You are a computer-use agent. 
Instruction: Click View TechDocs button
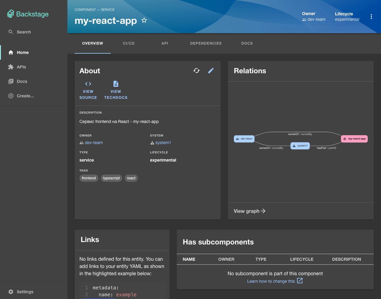point(116,90)
